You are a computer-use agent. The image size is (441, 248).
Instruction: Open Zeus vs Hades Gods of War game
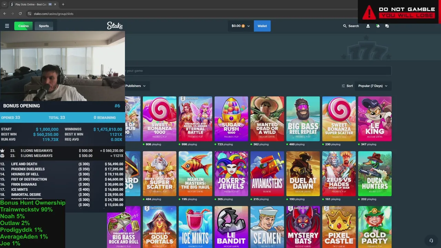pyautogui.click(x=339, y=174)
